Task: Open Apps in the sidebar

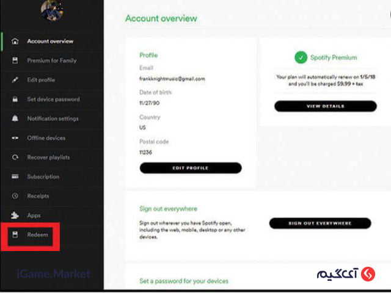Action: pos(34,215)
